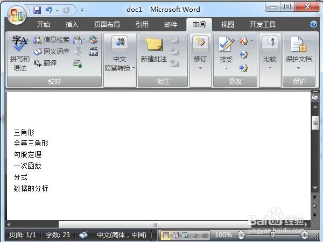Viewport: 323px width, 242px height.
Task: Switch to Draft view
Action: (205, 235)
